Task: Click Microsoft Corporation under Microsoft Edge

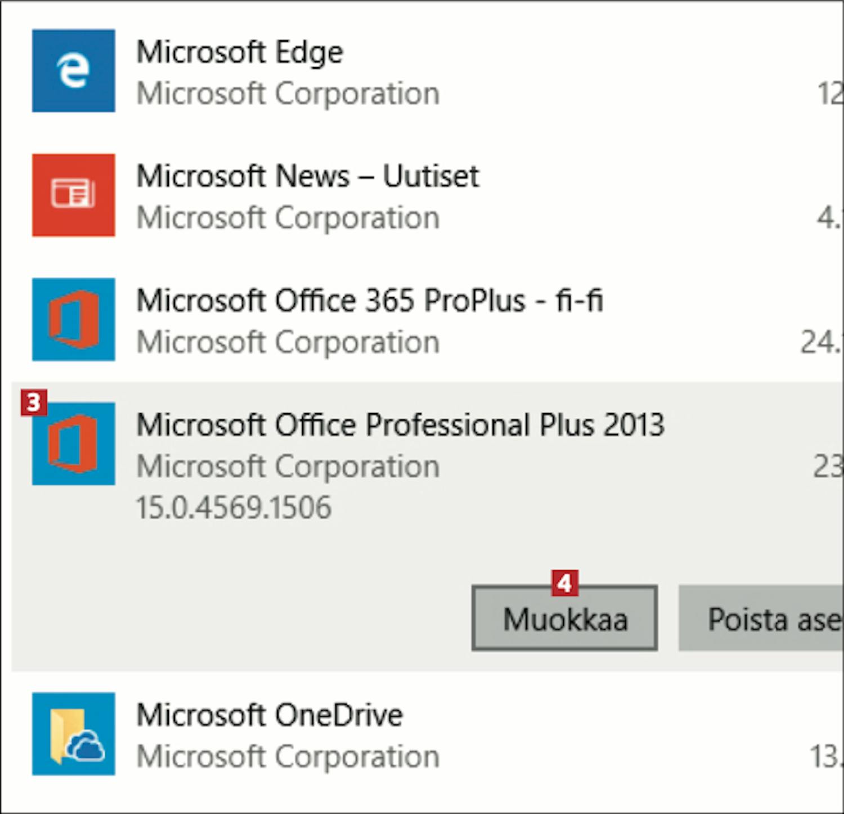Action: tap(288, 93)
